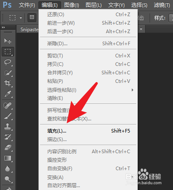Expand 选择性粘贴(I) submenu
The width and height of the screenshot is (173, 190).
89,90
